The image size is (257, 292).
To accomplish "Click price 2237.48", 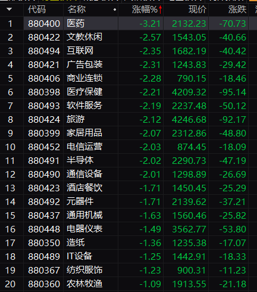I will (189, 106).
